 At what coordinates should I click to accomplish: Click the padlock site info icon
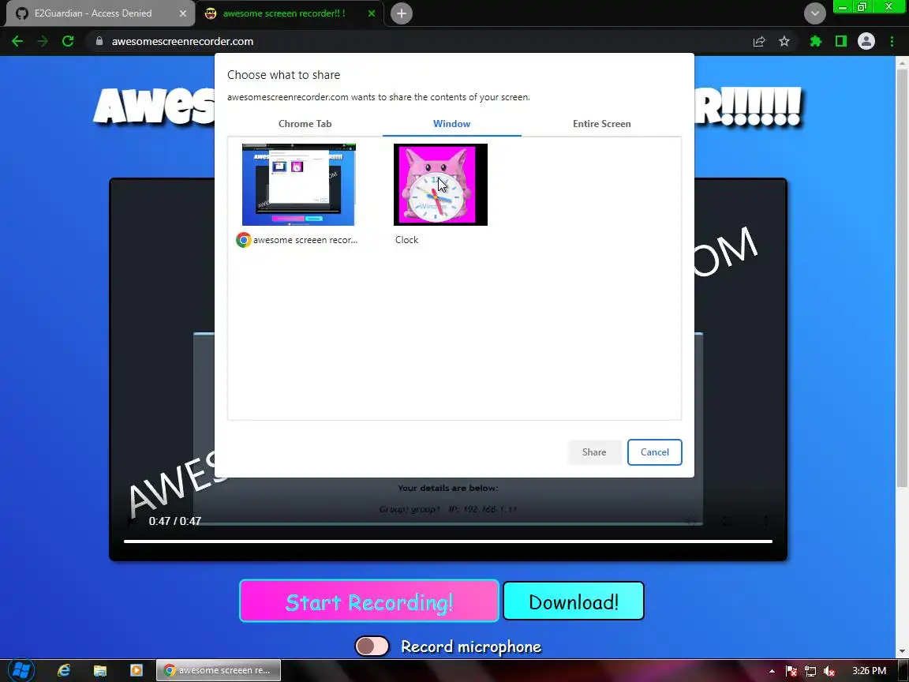[99, 41]
